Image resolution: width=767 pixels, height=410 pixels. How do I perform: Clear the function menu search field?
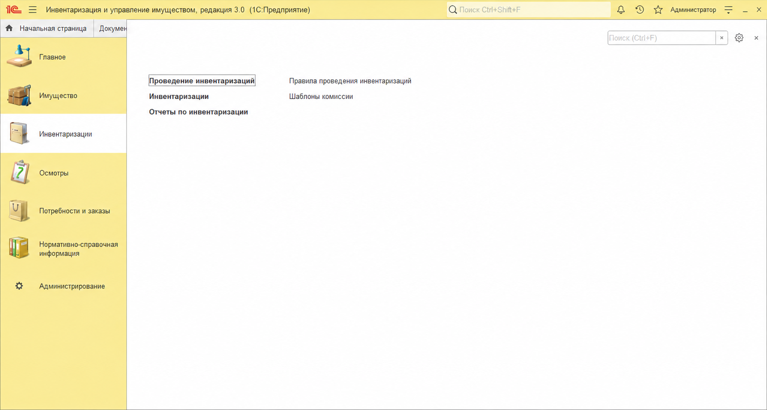tap(721, 38)
